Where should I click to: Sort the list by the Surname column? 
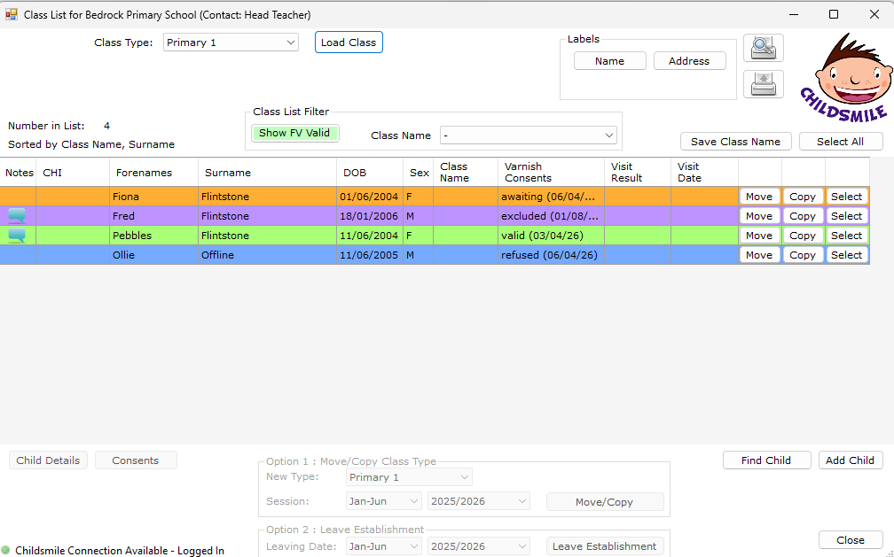click(227, 173)
